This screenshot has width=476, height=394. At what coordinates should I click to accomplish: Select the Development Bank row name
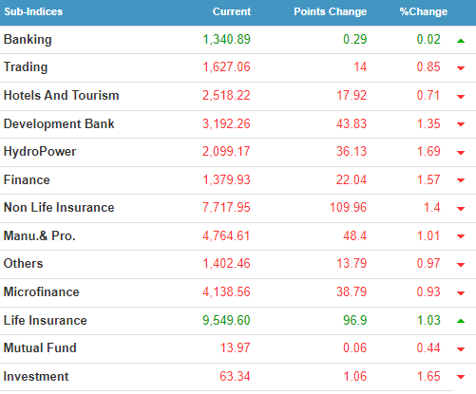tap(59, 123)
